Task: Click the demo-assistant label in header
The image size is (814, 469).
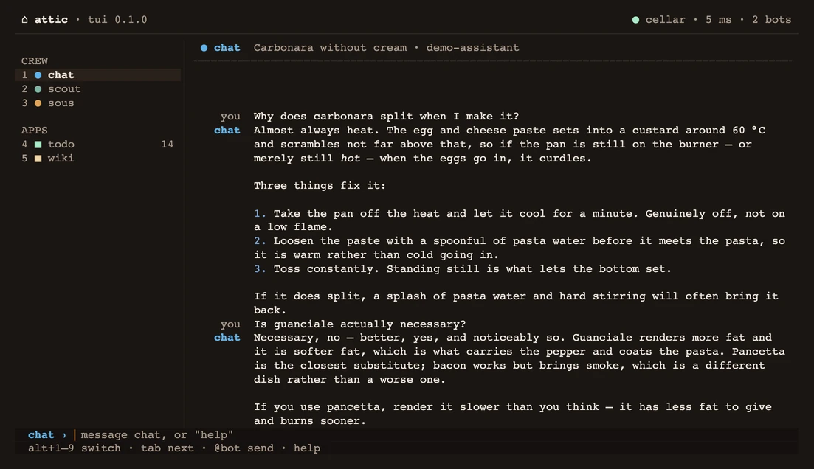Action: click(x=472, y=48)
